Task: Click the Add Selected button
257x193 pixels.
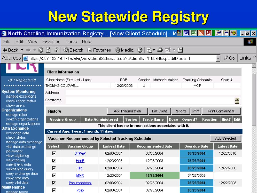Action: pyautogui.click(x=226, y=138)
